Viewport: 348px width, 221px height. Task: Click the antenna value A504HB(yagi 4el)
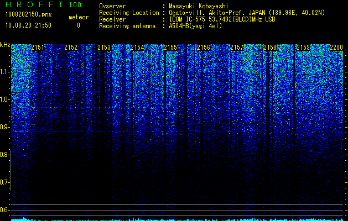click(195, 26)
